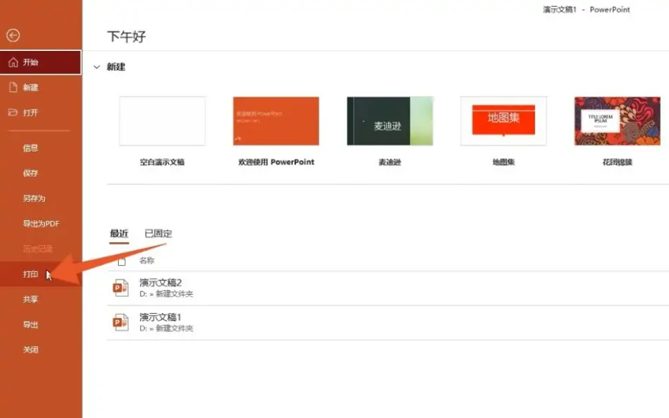Click the 花团锦簇 label under the template
This screenshot has width=669, height=418.
(x=617, y=162)
